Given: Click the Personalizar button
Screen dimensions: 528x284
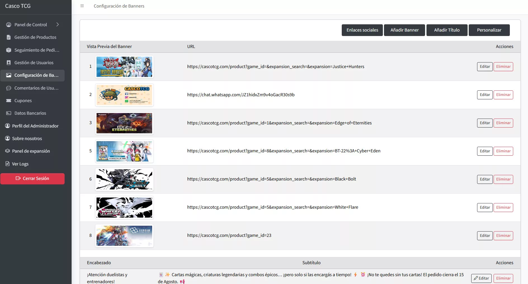Looking at the screenshot, I should [x=489, y=30].
